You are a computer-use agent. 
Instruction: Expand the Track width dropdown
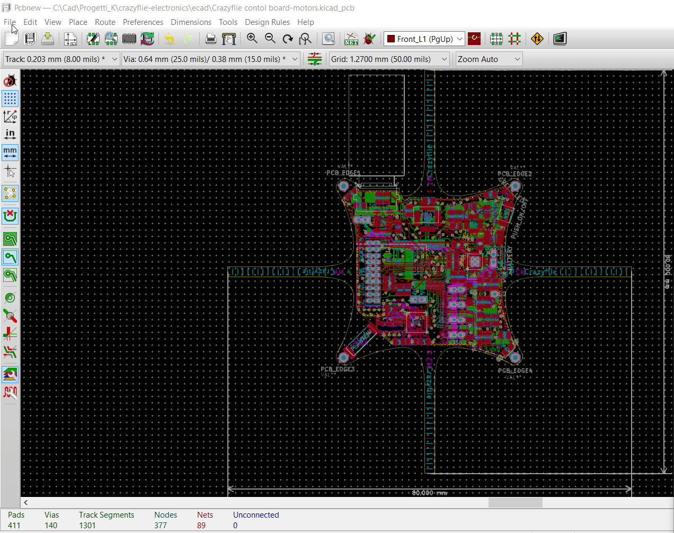[114, 59]
